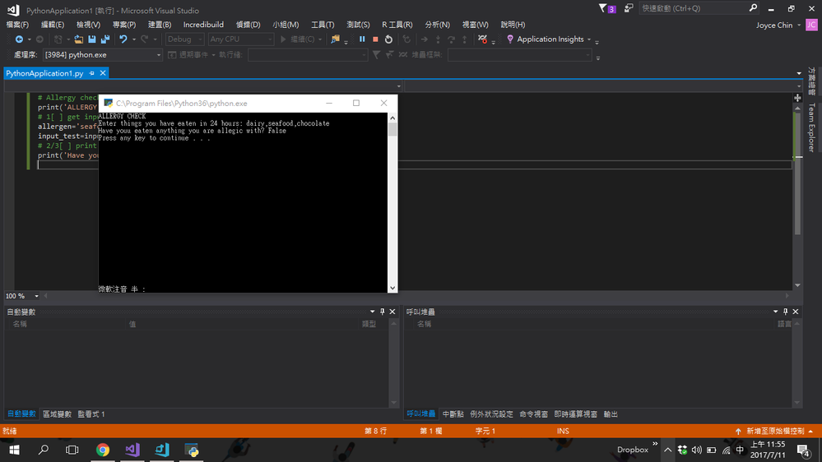Image resolution: width=822 pixels, height=462 pixels.
Task: Open the Team Explorer side tab
Action: pos(811,127)
